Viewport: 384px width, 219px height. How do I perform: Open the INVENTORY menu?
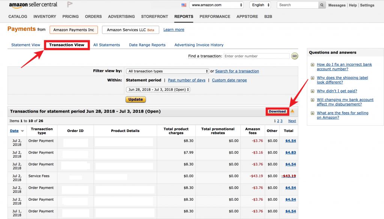pyautogui.click(x=45, y=16)
